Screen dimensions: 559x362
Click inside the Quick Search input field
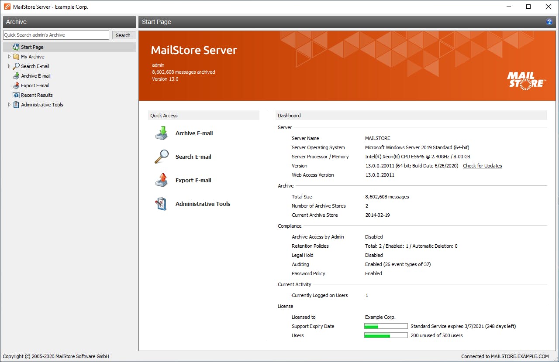pos(56,34)
